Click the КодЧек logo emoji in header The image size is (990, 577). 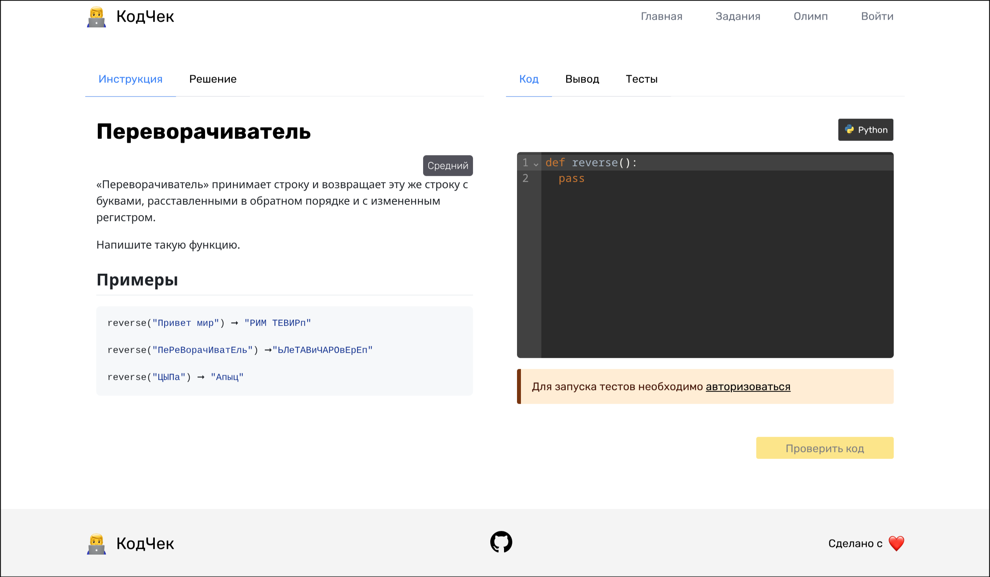96,17
